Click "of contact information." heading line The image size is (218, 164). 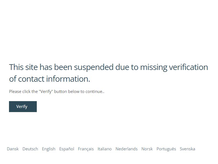[50, 79]
